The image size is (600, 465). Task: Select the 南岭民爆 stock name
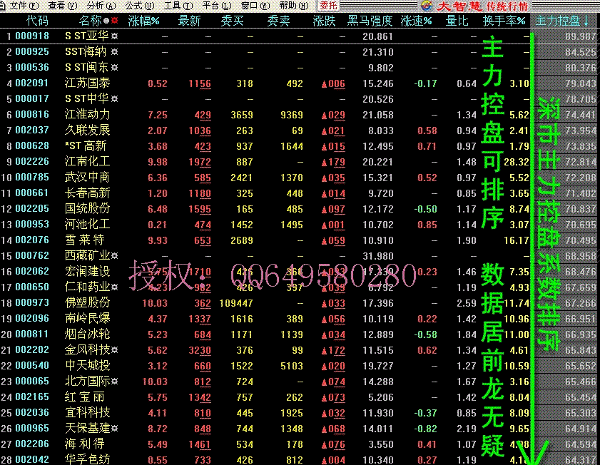tap(87, 318)
